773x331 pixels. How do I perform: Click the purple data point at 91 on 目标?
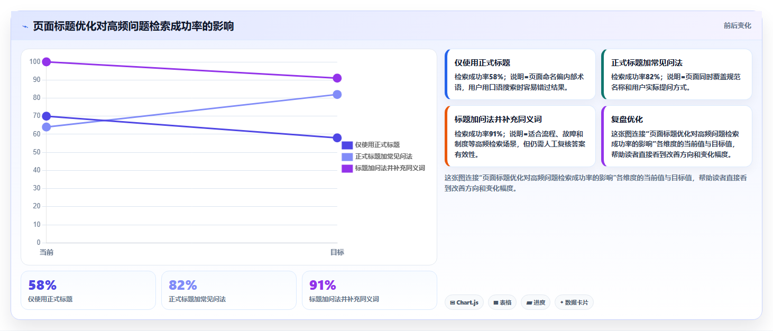coord(337,78)
